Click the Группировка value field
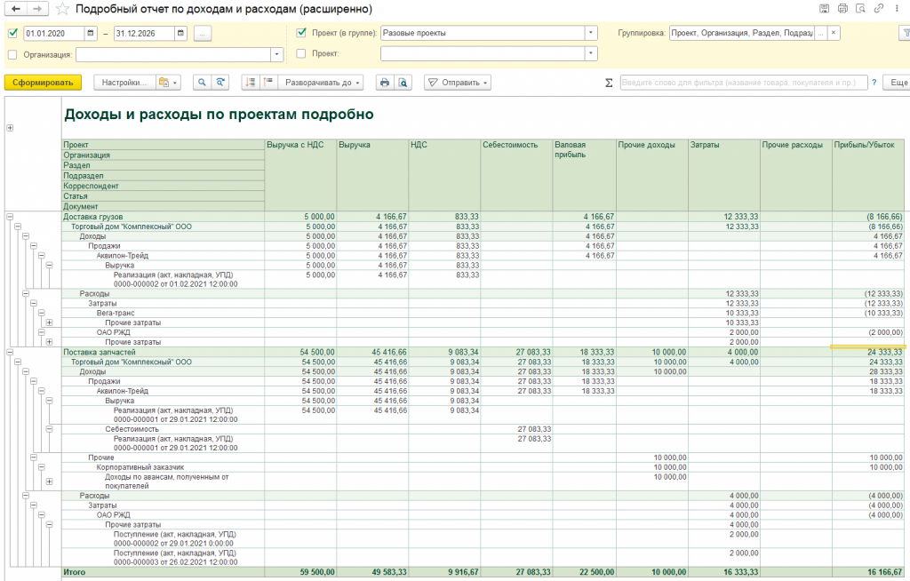This screenshot has width=910, height=581. (x=742, y=33)
